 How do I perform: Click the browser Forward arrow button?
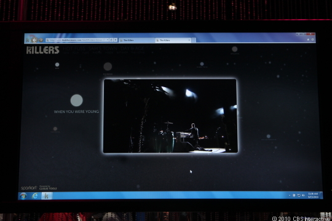pyautogui.click(x=41, y=40)
